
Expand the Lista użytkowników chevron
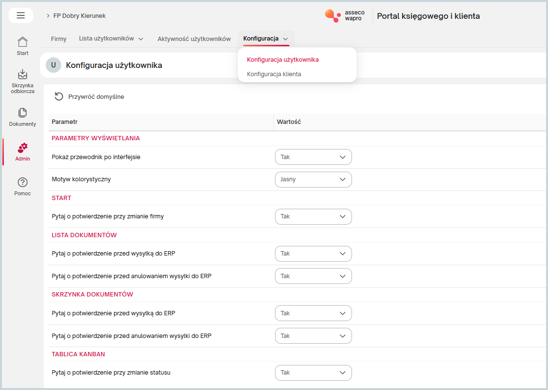point(141,39)
